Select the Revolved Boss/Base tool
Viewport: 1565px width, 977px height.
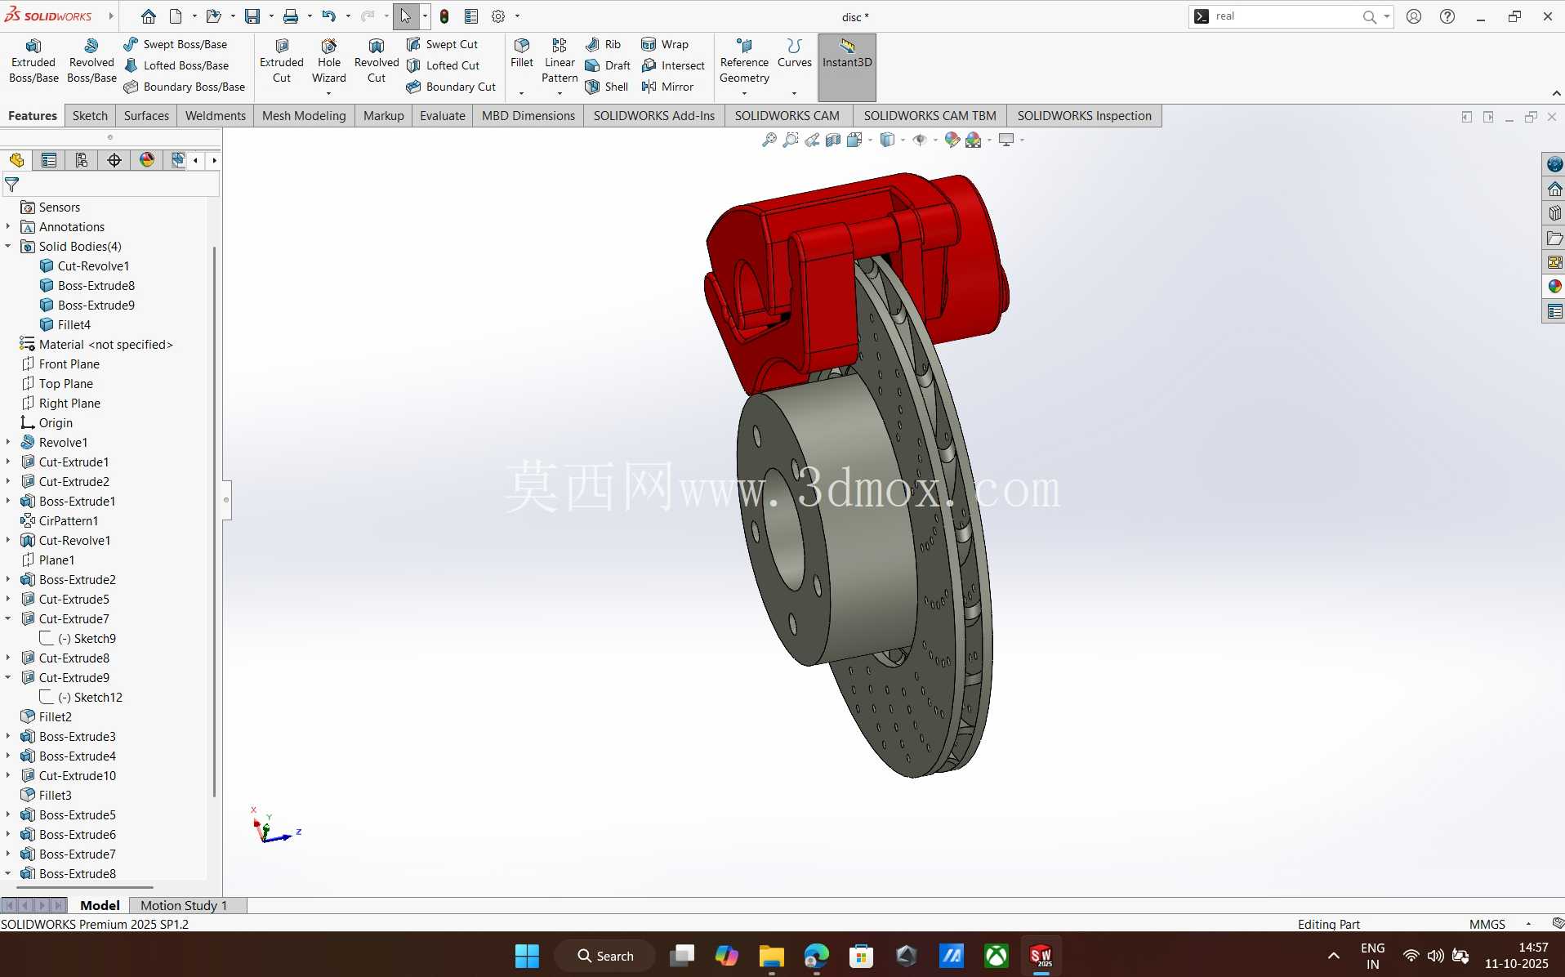pos(91,61)
